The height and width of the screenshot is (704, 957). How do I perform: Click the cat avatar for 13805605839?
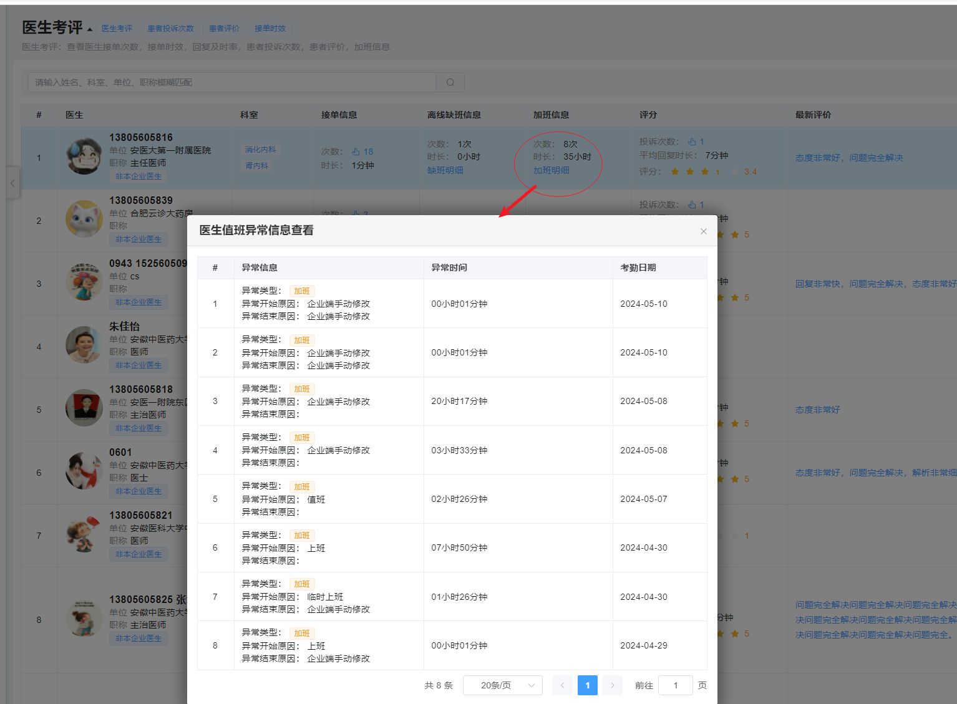[x=84, y=219]
